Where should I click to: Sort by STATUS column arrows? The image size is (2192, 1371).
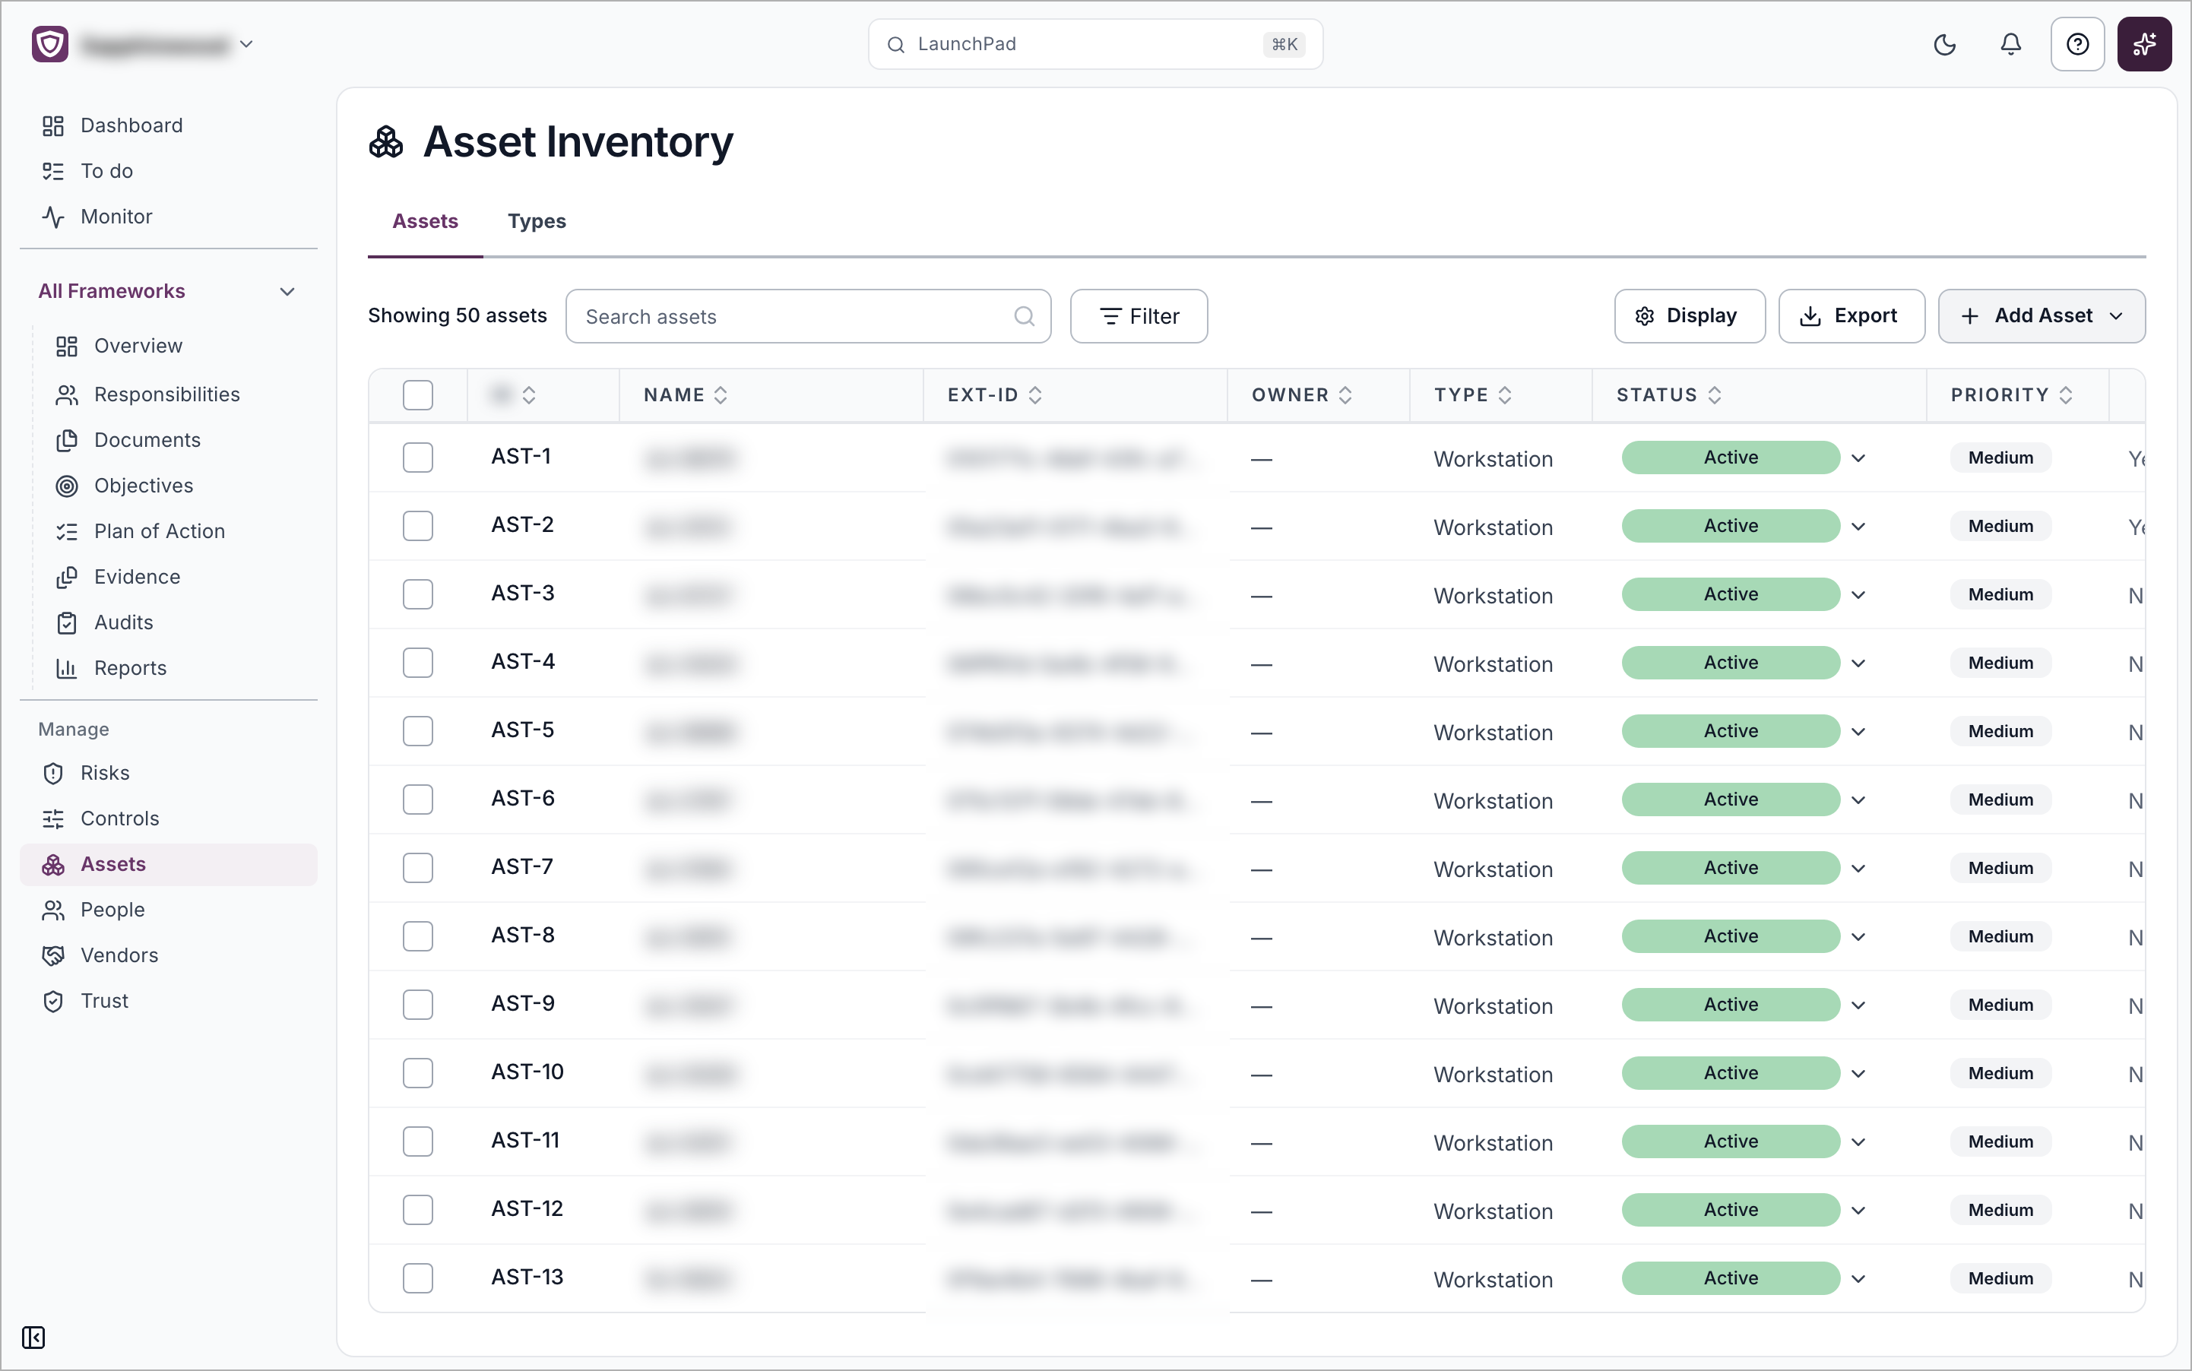[1714, 395]
